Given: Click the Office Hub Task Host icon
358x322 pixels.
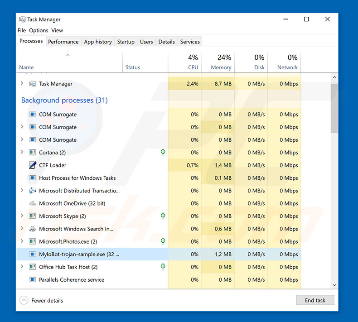Looking at the screenshot, I should click(33, 267).
